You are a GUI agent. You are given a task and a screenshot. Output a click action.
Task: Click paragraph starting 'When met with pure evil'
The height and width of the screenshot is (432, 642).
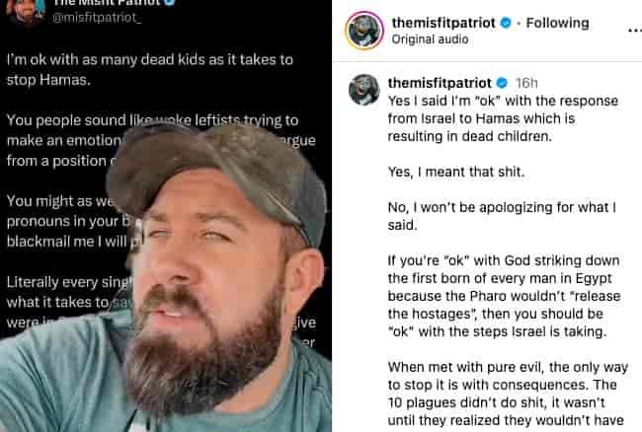[x=508, y=394]
